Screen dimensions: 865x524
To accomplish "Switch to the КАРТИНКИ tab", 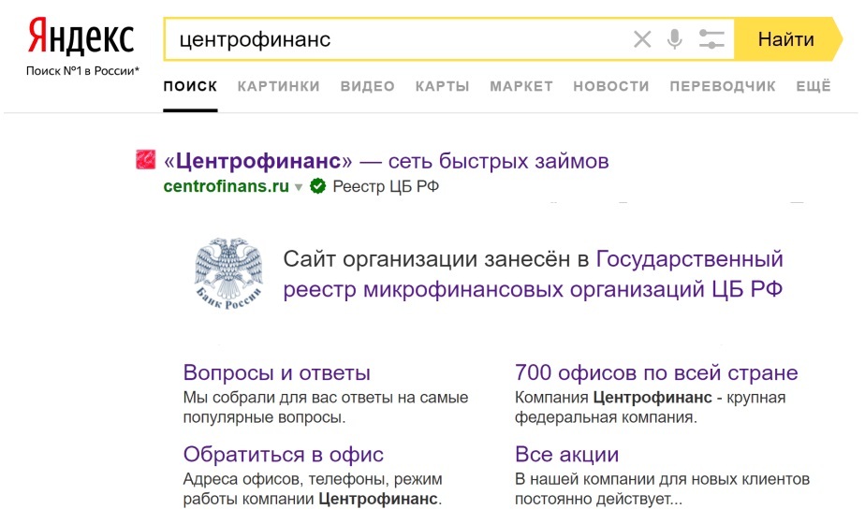I will [279, 86].
